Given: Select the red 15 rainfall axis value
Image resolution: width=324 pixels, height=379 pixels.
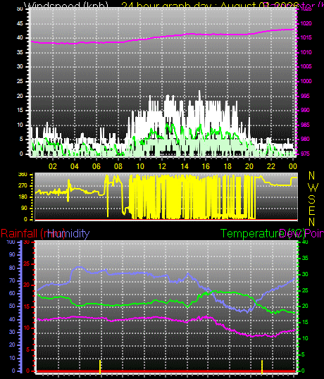Looking at the screenshot, I should click(x=27, y=307).
